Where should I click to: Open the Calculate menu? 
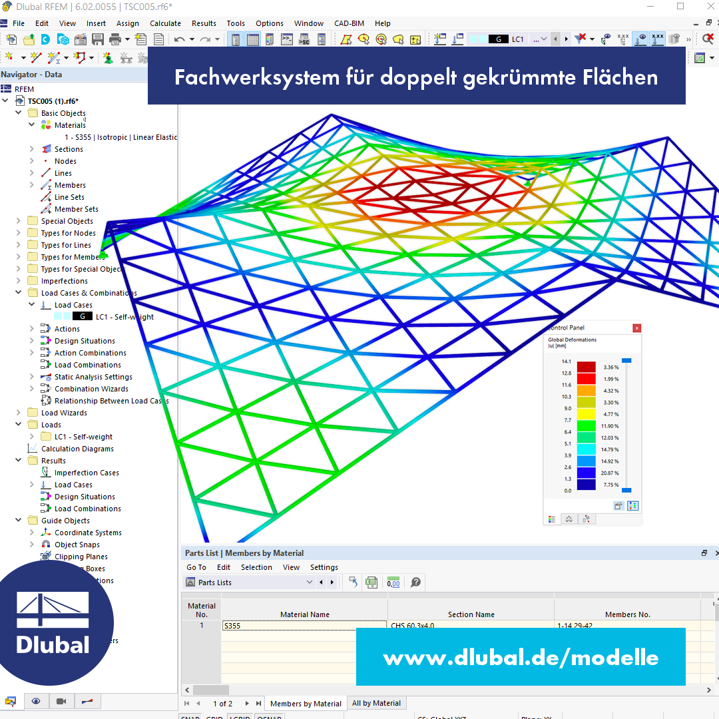pos(165,23)
